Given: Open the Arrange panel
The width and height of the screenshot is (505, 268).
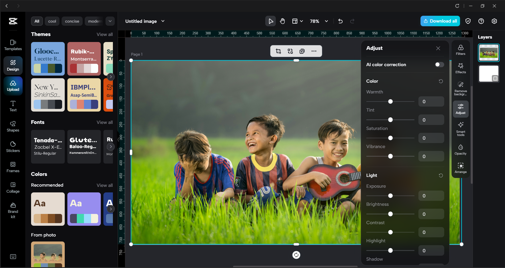Looking at the screenshot, I should click(x=461, y=168).
